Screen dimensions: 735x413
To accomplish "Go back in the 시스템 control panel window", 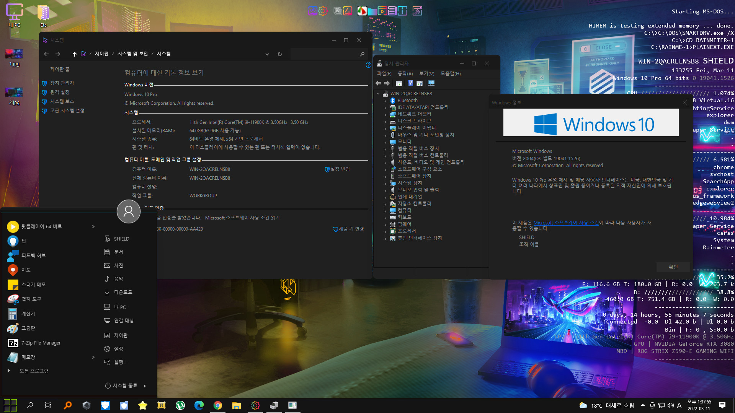I will (x=46, y=54).
